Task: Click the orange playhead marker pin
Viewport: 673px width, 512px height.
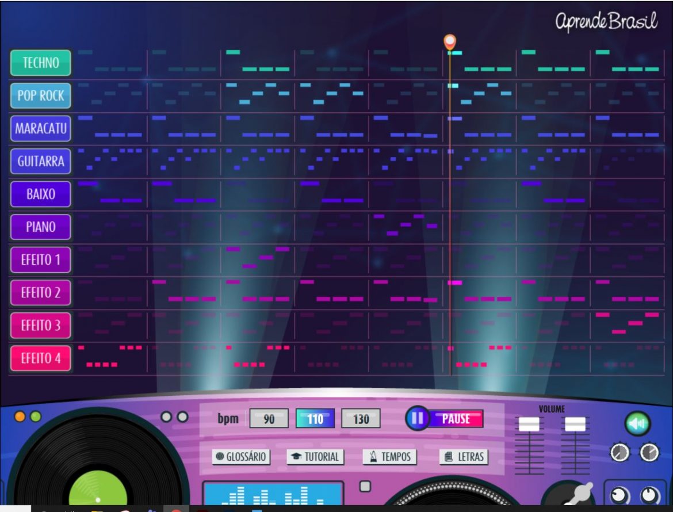Action: click(x=450, y=42)
